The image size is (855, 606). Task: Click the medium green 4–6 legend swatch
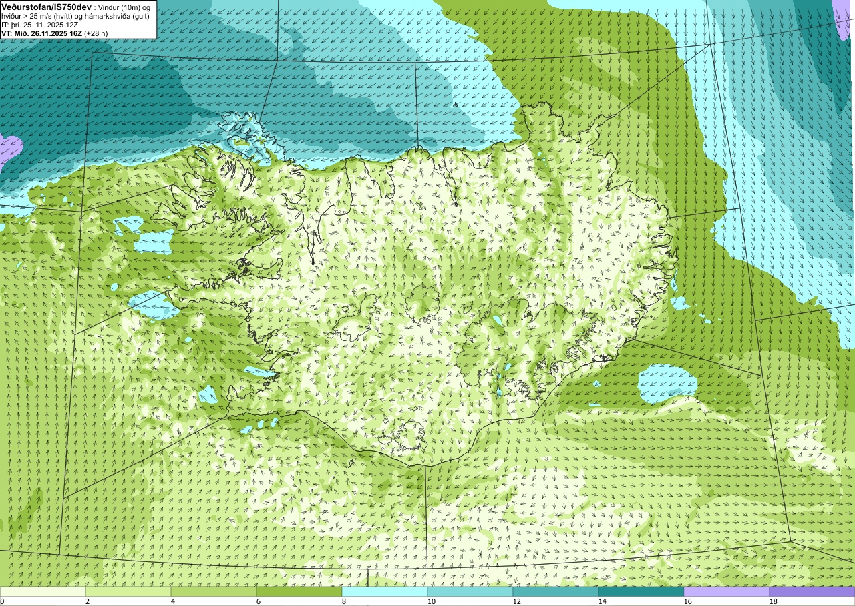tap(214, 591)
